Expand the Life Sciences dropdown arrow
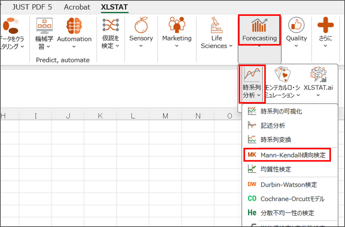Image resolution: width=345 pixels, height=227 pixels. (x=231, y=46)
